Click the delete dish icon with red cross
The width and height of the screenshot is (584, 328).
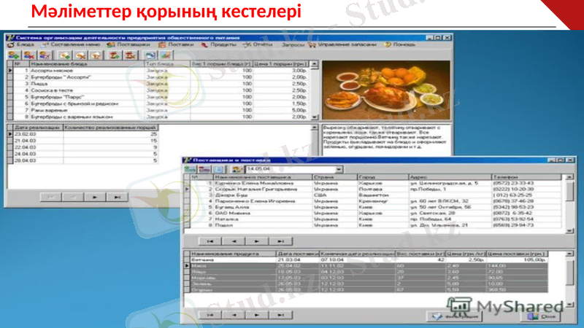click(29, 55)
